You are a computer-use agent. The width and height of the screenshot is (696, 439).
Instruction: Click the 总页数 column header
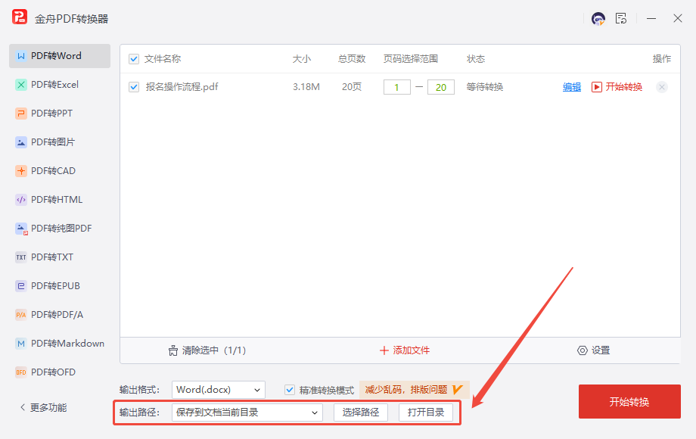point(352,59)
